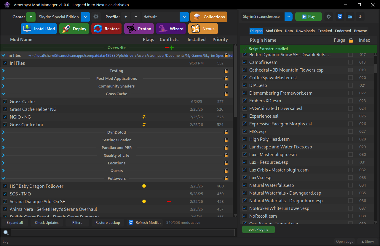Uncheck the Ini Files mod
380x246 pixels.
coord(5,63)
